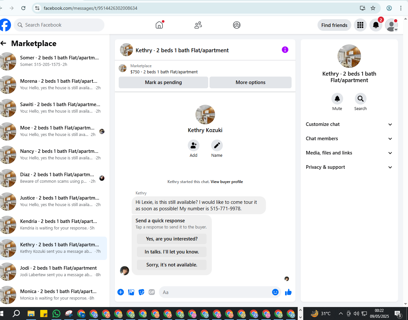
Task: Search in conversation using the magnifier icon
Action: pos(360,99)
